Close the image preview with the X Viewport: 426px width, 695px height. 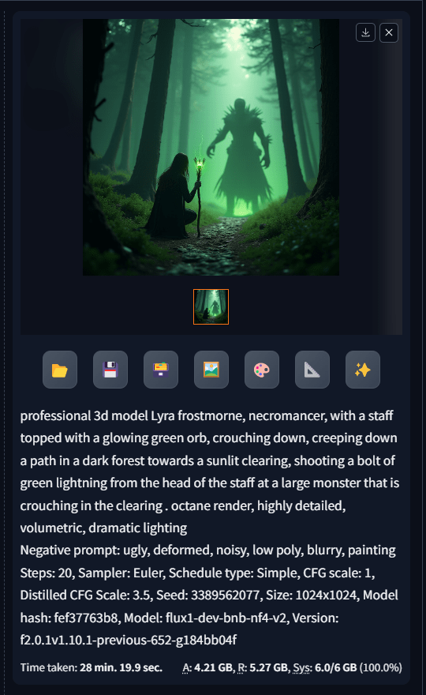pyautogui.click(x=389, y=33)
